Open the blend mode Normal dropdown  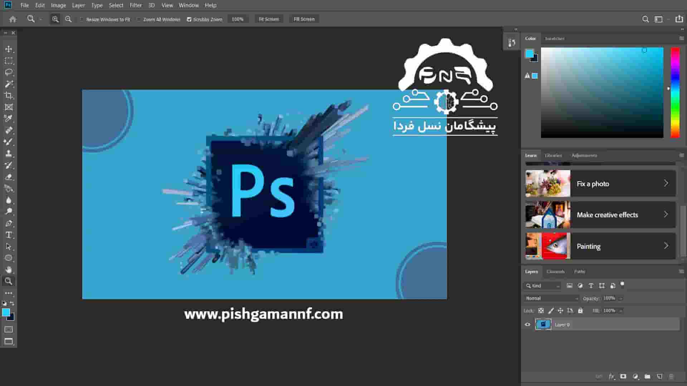coord(551,298)
